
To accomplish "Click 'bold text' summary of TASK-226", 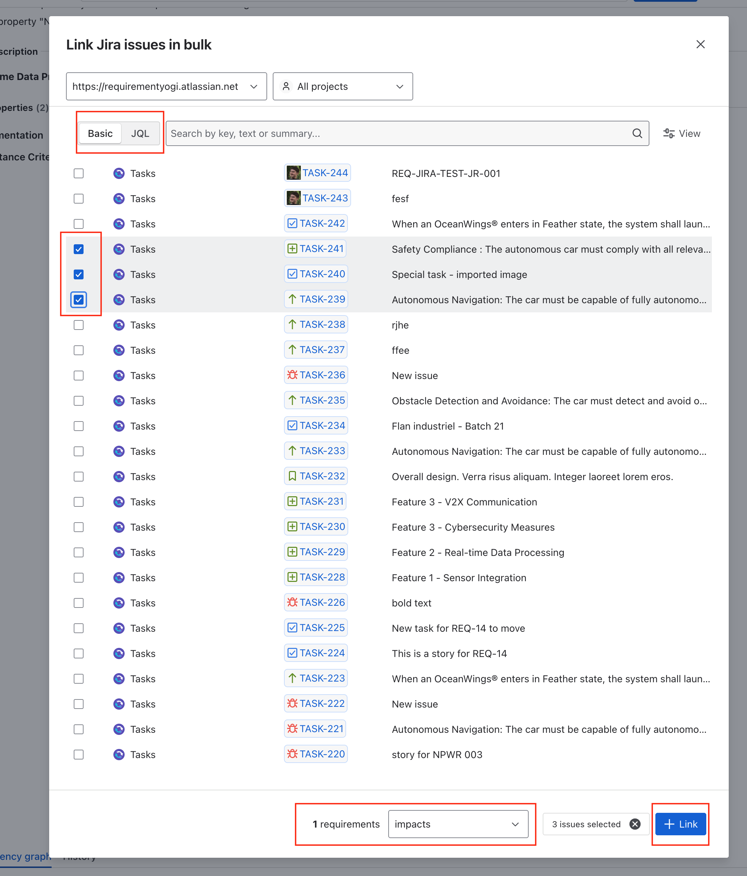I will pyautogui.click(x=411, y=603).
